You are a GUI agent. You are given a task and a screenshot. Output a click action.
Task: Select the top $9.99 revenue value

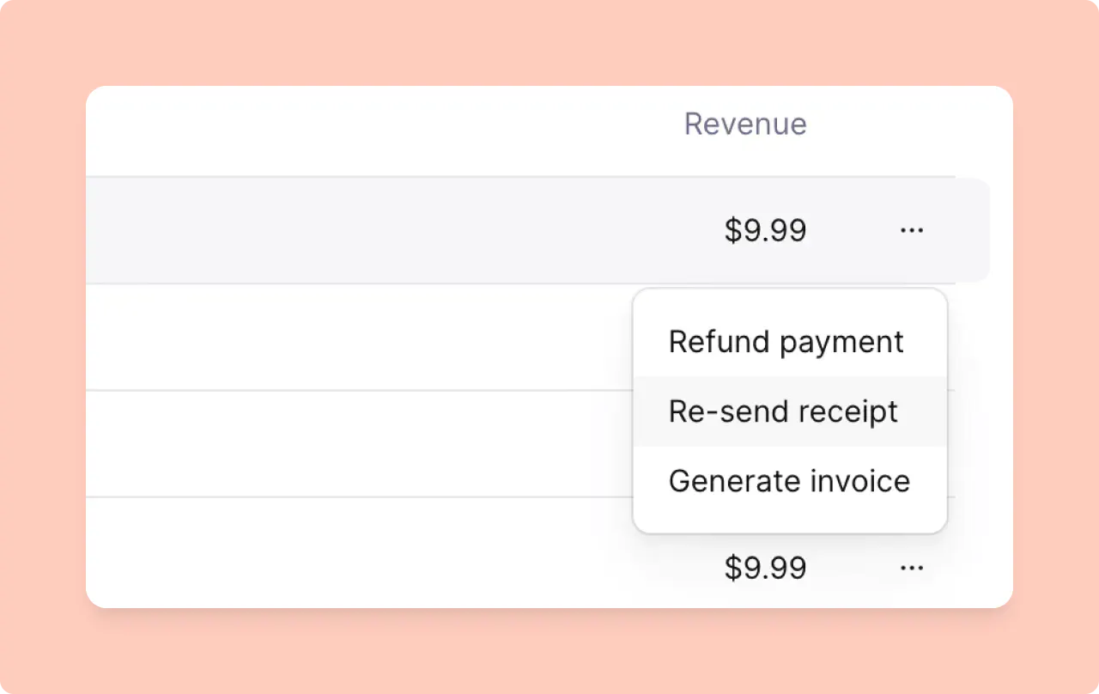click(x=764, y=229)
